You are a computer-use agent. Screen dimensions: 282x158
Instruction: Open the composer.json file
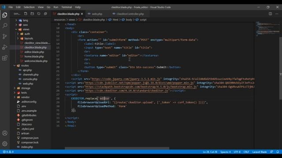click(x=30, y=138)
